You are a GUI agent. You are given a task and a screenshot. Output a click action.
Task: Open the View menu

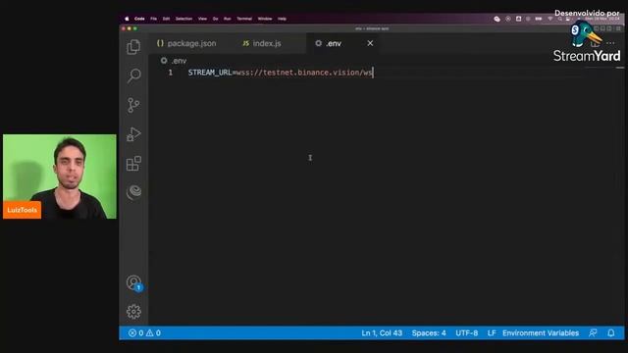(203, 19)
